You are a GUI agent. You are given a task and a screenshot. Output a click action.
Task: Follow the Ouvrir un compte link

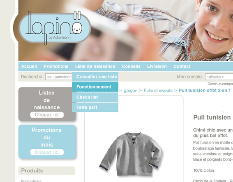pos(220,84)
